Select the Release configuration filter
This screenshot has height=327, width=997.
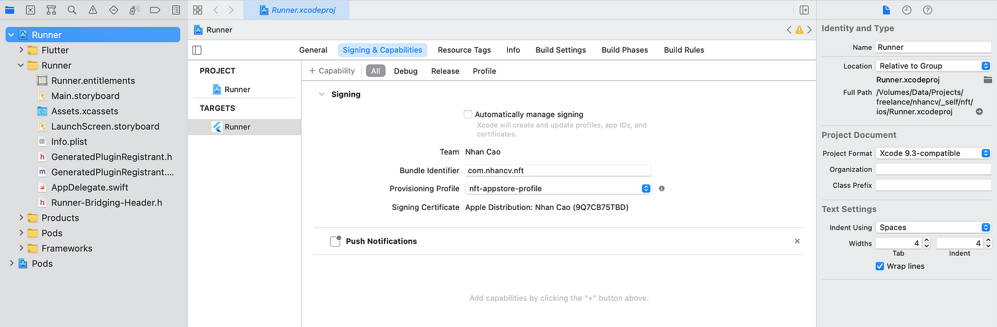tap(445, 71)
